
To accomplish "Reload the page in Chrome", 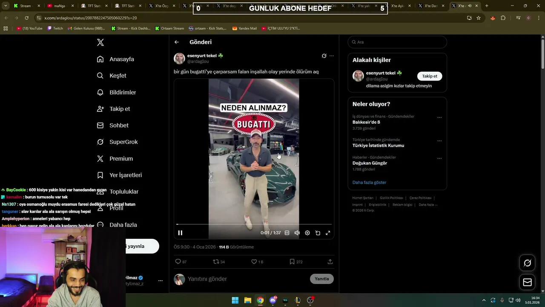I will (26, 18).
